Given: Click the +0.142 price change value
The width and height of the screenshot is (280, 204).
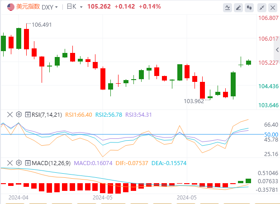Looking at the screenshot, I should 125,7.
